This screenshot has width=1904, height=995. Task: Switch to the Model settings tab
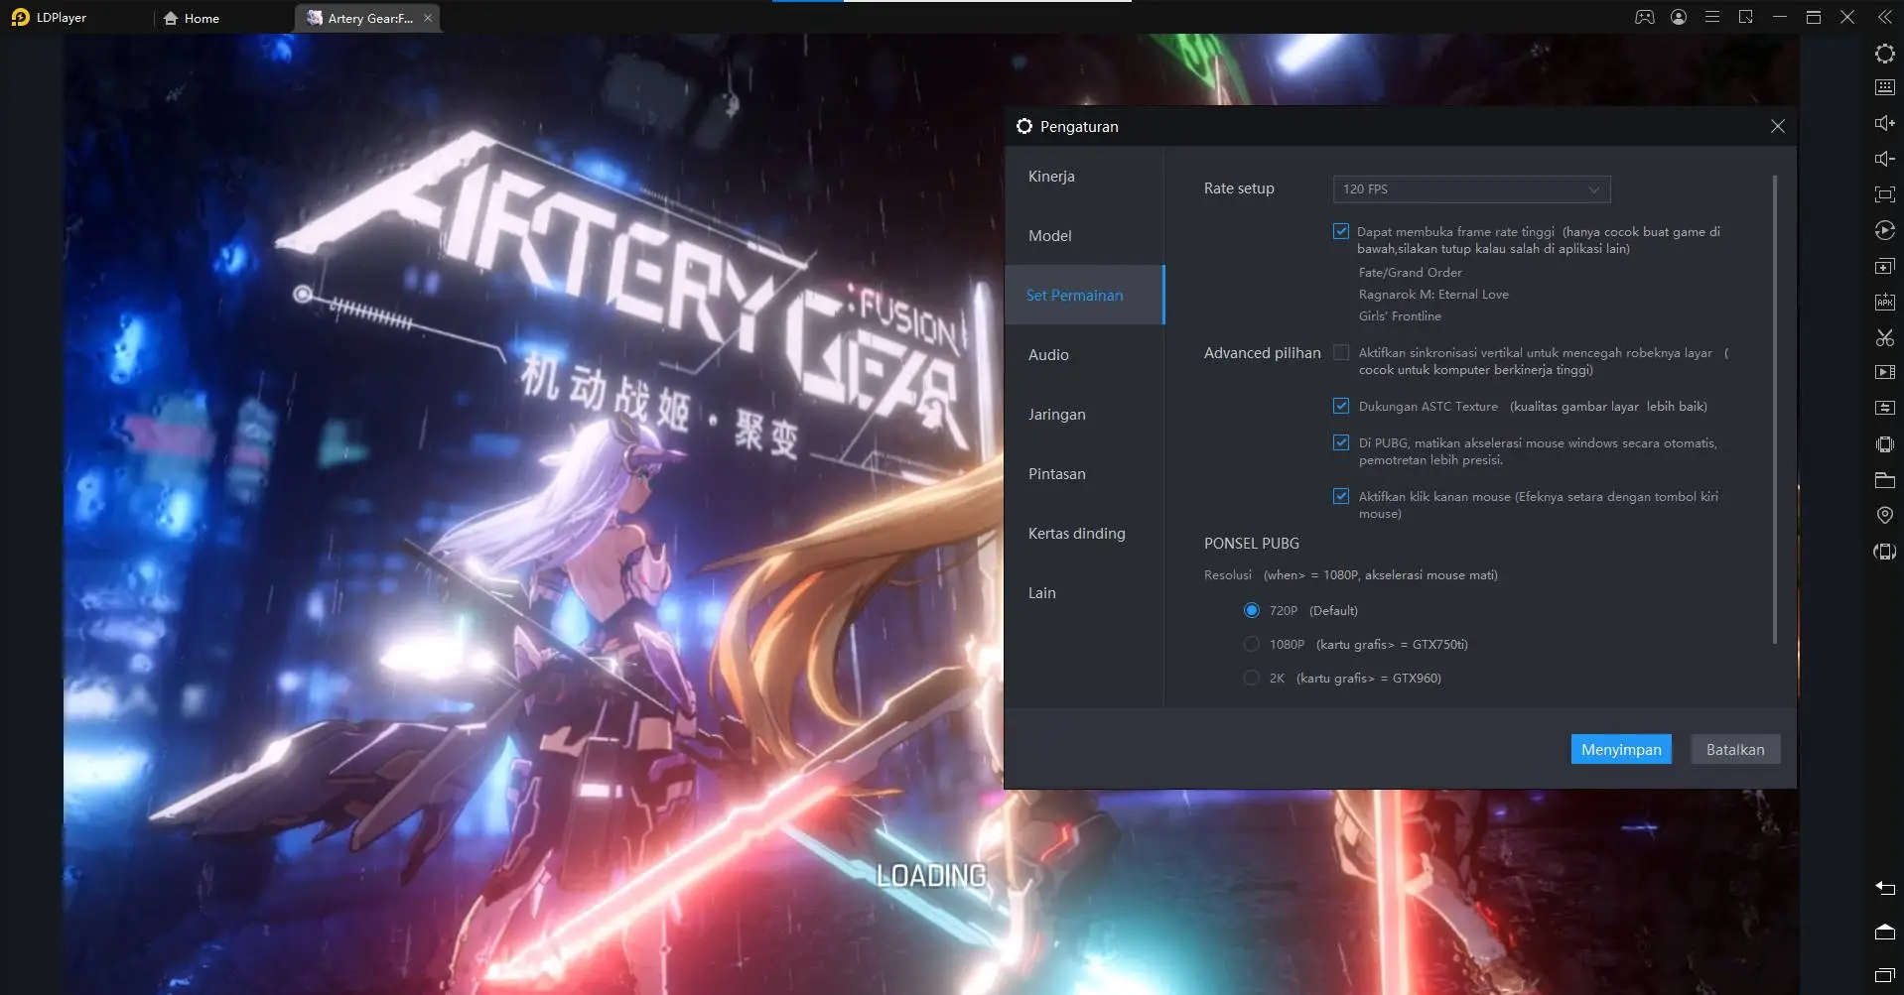pyautogui.click(x=1084, y=235)
